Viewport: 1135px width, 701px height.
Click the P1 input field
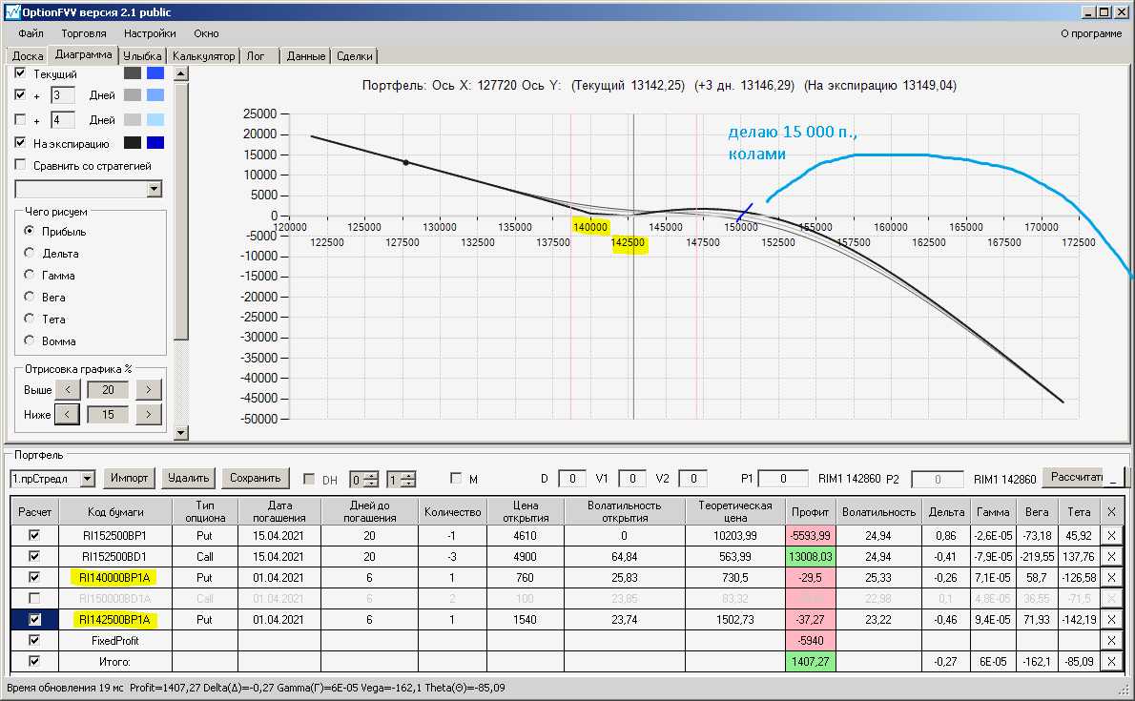click(x=782, y=479)
